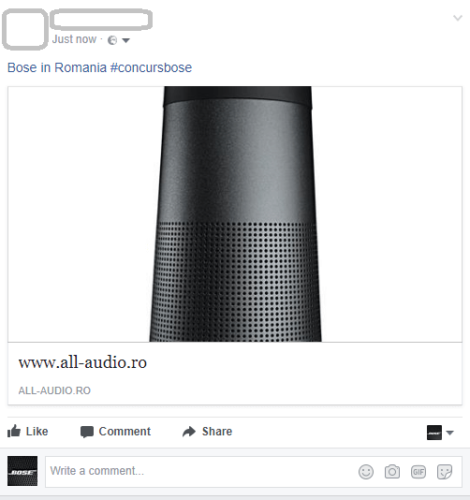This screenshot has width=470, height=500.
Task: Open the Bose page identity selector dropdown
Action: [440, 433]
